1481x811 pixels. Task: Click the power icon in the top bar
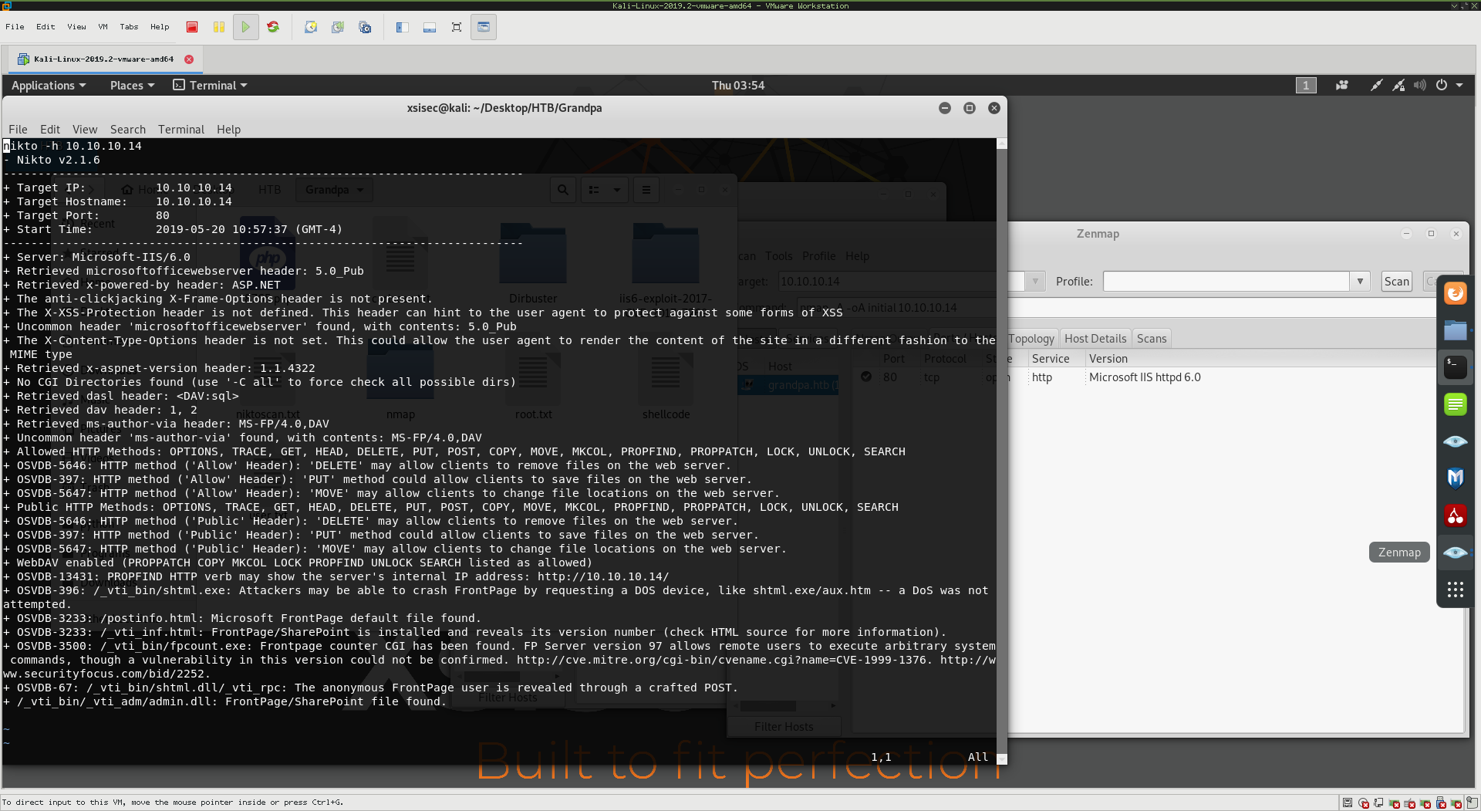(1442, 86)
